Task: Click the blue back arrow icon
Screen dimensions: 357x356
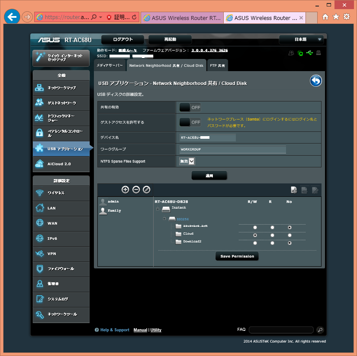Action: pyautogui.click(x=316, y=81)
